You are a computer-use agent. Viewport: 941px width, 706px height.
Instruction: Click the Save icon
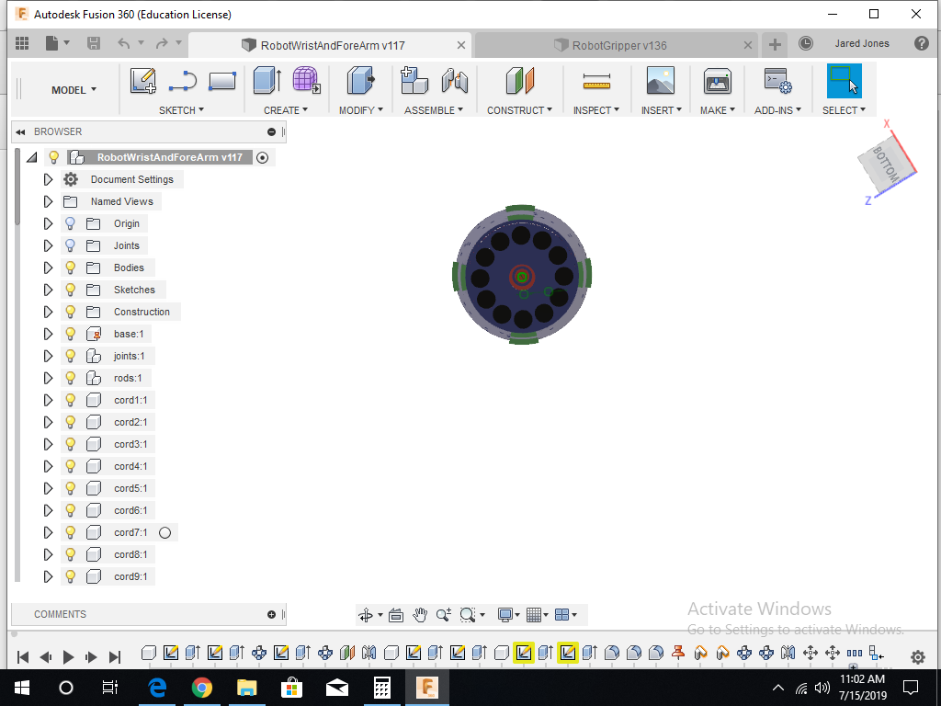coord(93,43)
